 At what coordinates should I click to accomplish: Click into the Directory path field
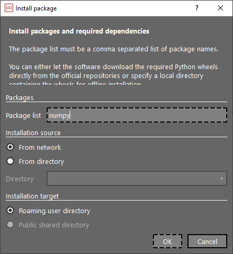point(137,178)
